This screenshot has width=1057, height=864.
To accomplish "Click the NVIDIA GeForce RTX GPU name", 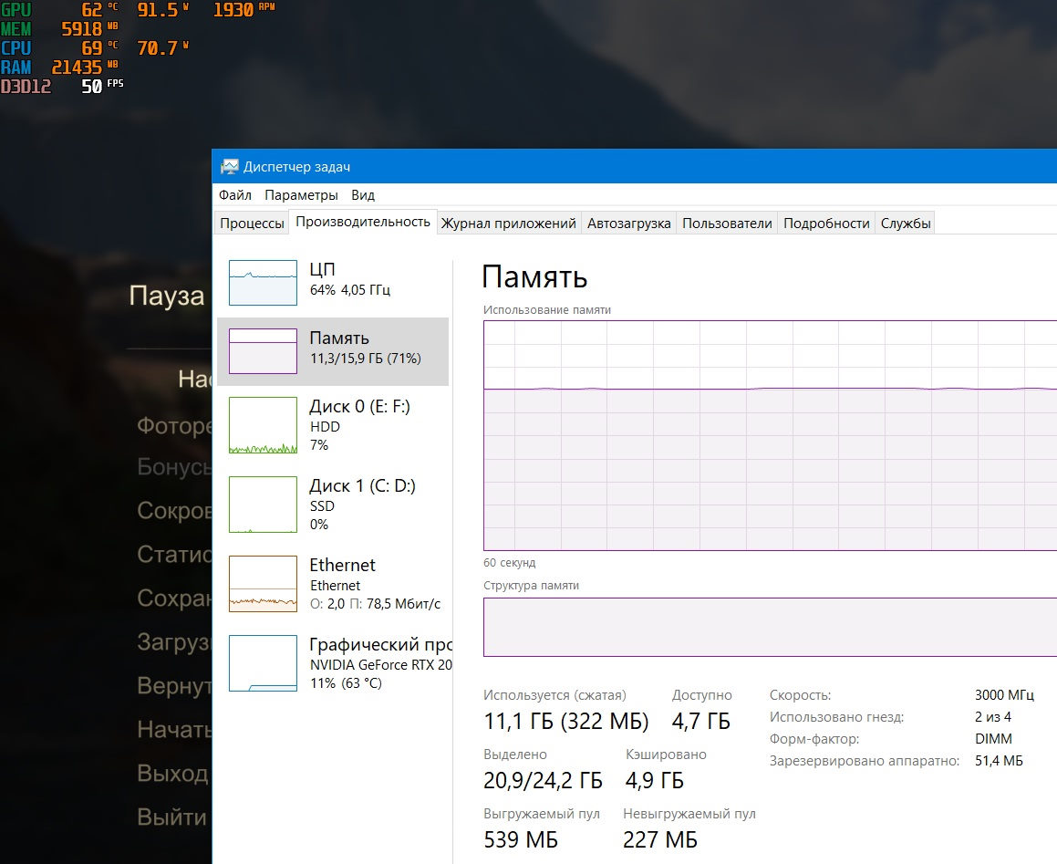I will click(x=381, y=665).
